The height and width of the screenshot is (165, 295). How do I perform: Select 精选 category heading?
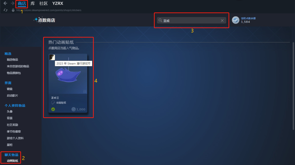8,54
